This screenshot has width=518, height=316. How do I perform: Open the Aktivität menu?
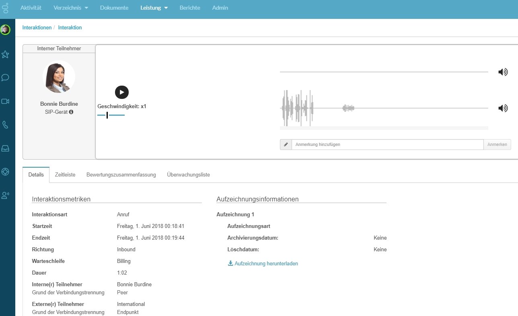coord(31,8)
